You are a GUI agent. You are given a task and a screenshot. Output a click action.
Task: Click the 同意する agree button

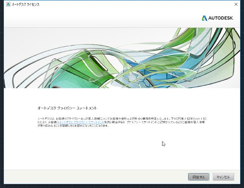(199, 177)
